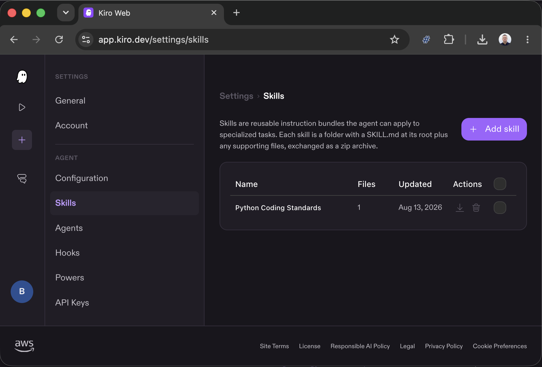
Task: Expand the tab search dropdown arrow
Action: 66,13
